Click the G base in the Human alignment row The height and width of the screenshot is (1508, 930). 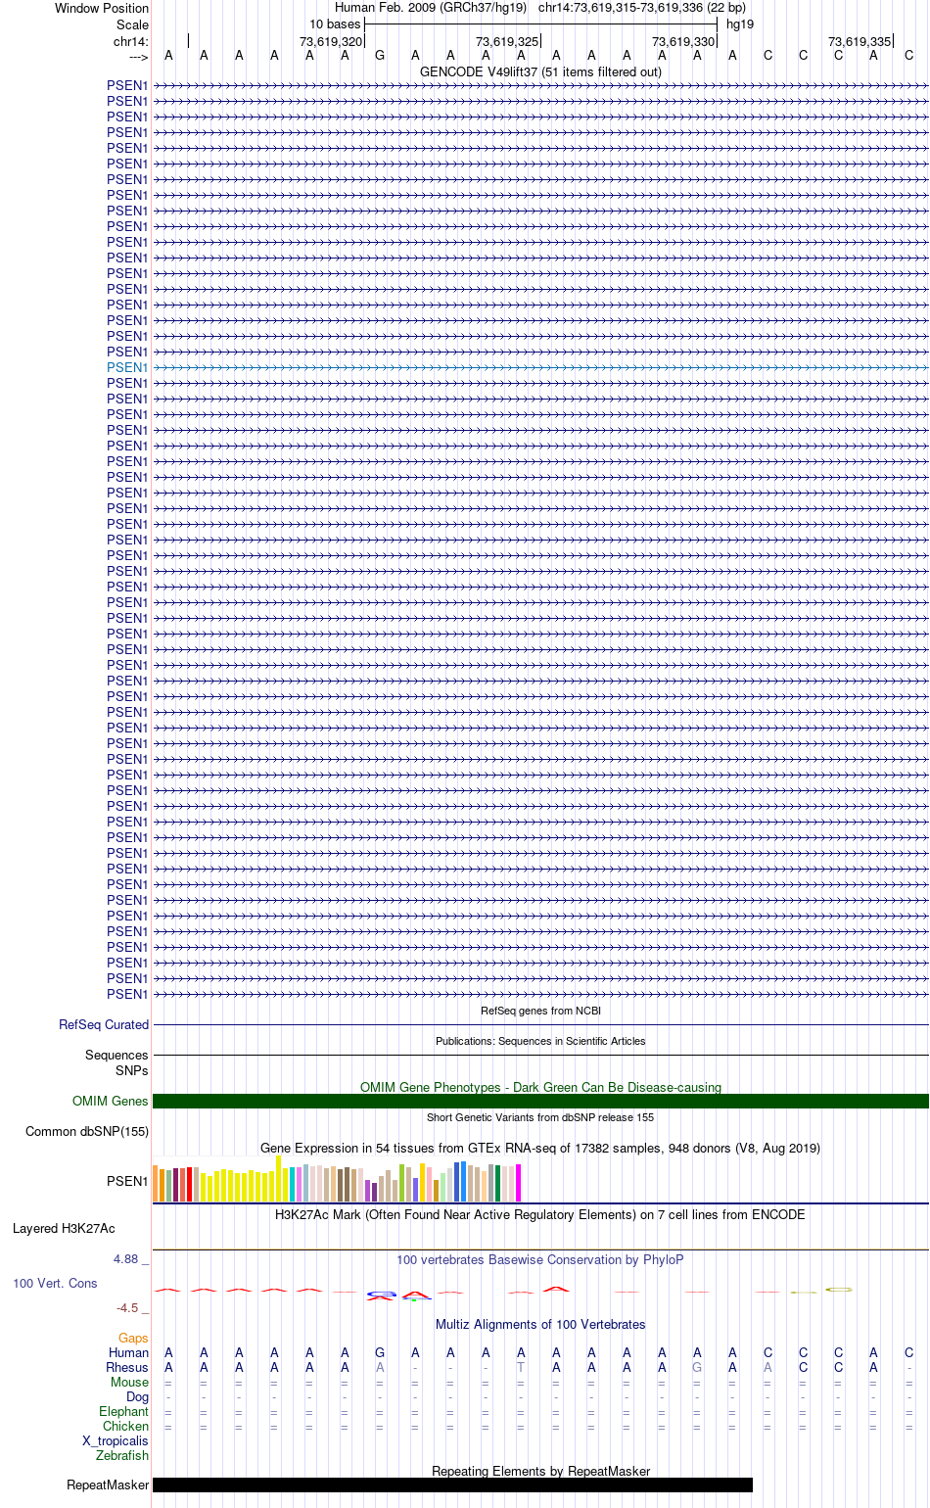point(380,1353)
